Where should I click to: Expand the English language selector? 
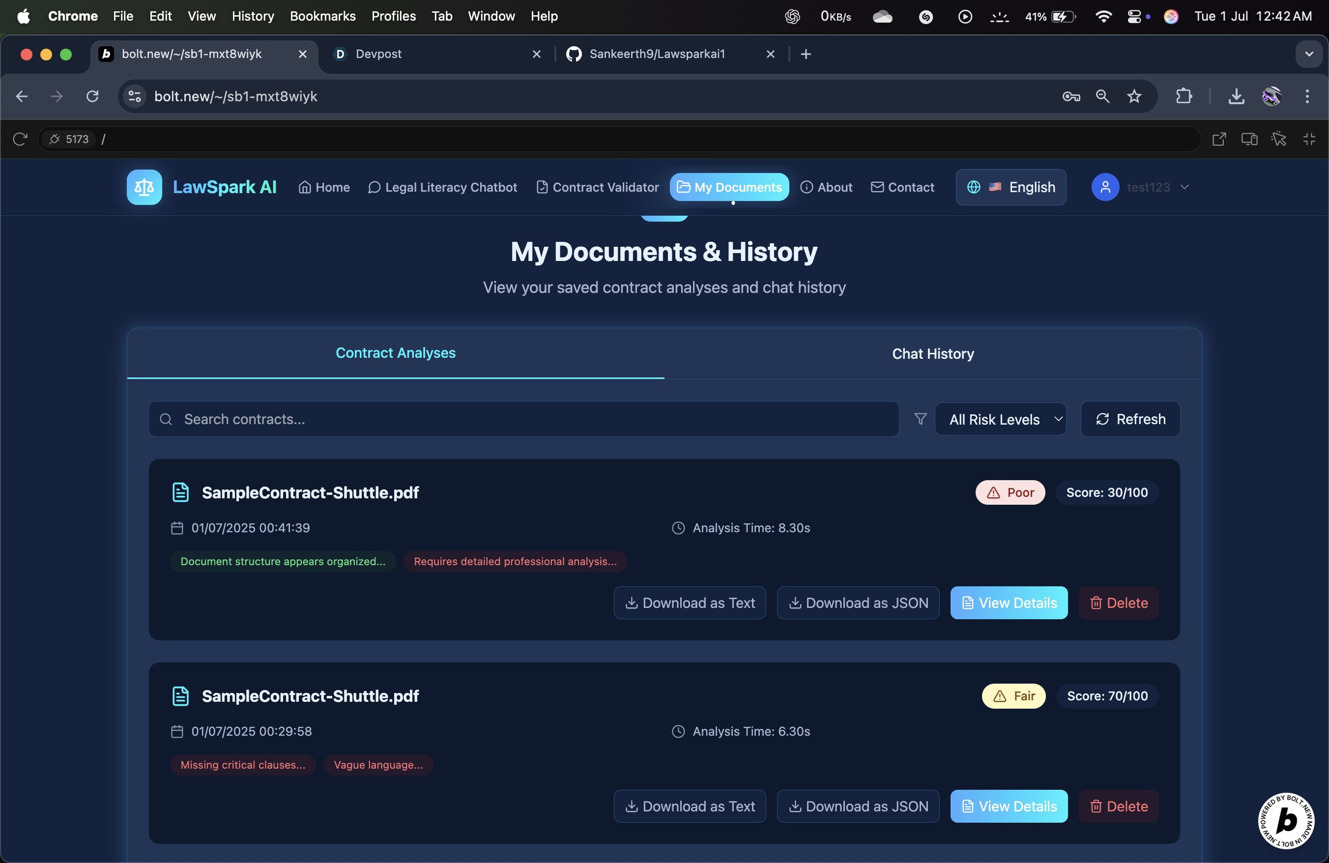[1011, 187]
